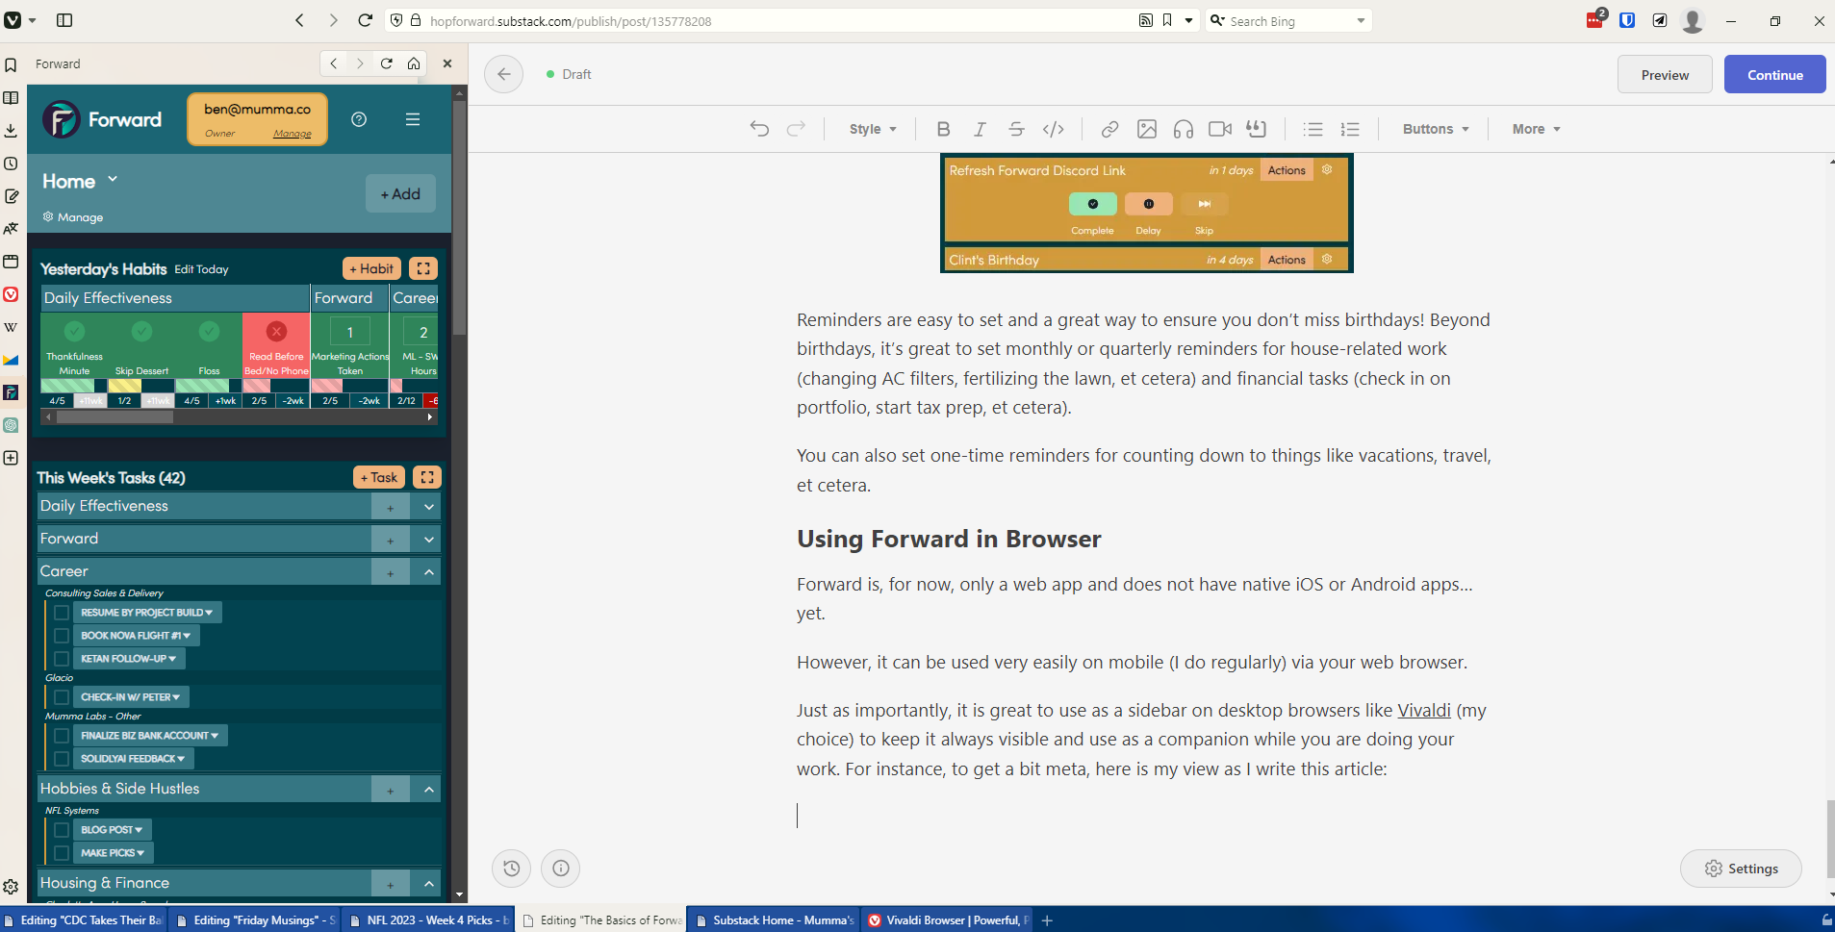Viewport: 1835px width, 932px height.
Task: Click the habits horizontal scrollbar
Action: 115,417
